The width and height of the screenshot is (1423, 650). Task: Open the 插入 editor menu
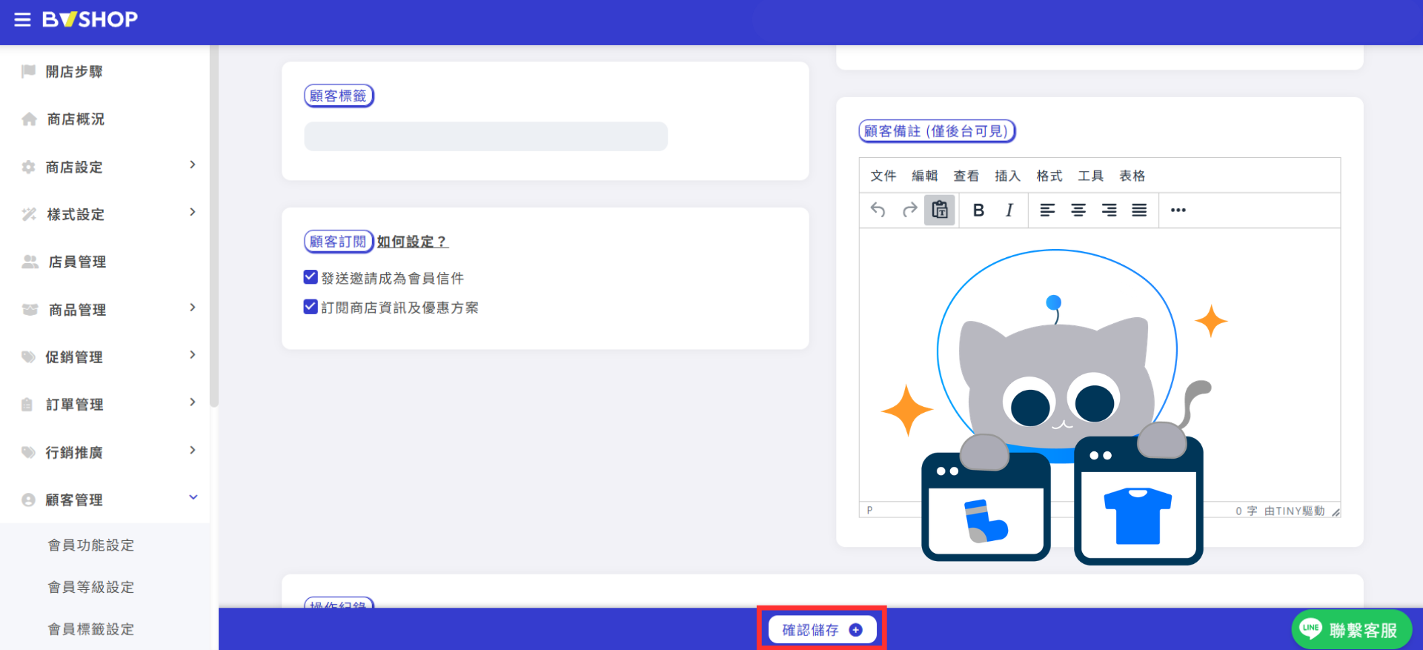coord(1008,176)
